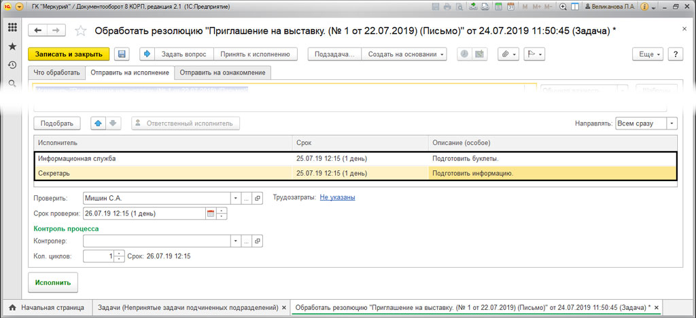Click the green Исполнить button
The image size is (696, 318).
click(53, 281)
